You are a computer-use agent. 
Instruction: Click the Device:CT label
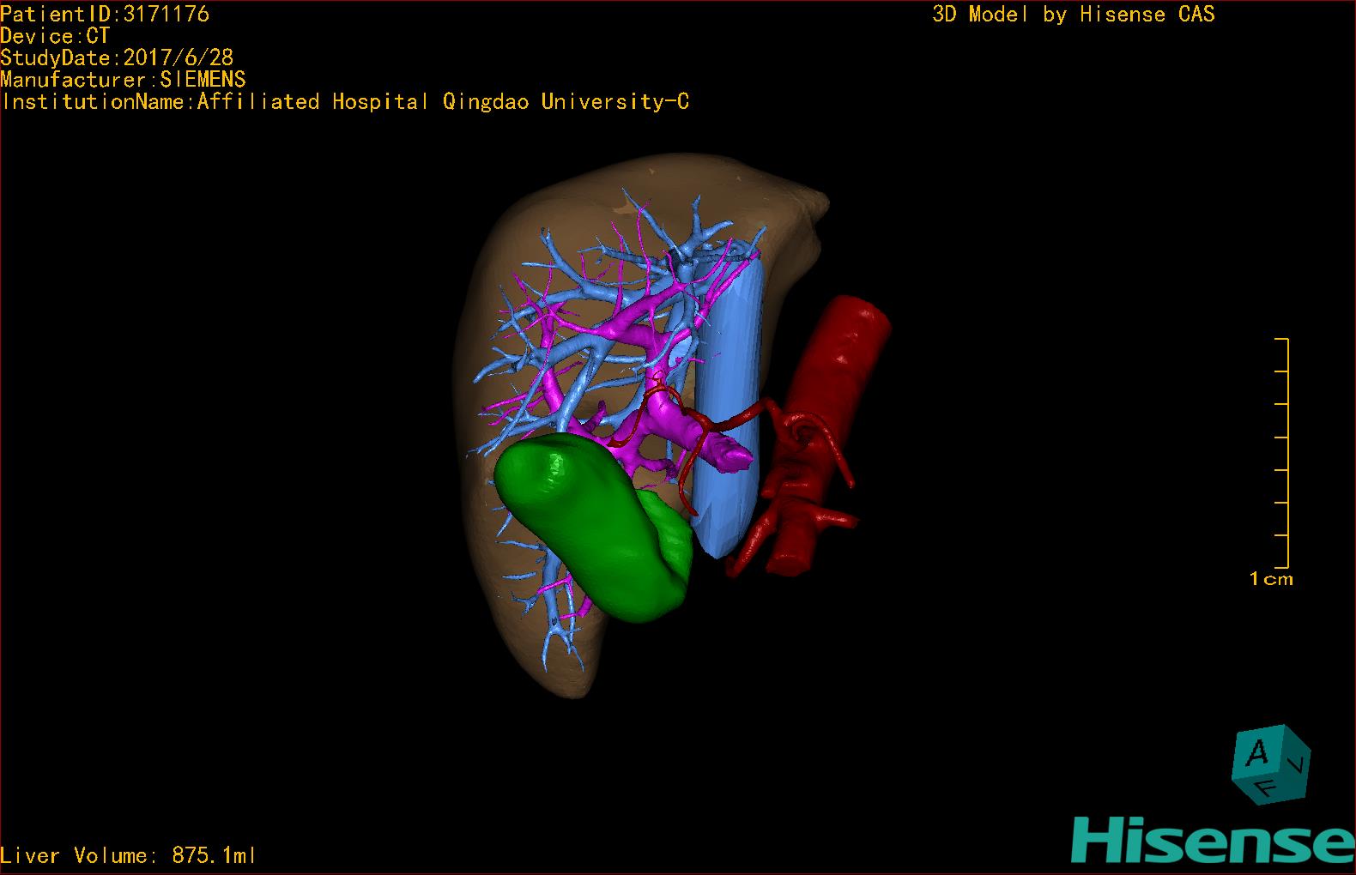(x=55, y=36)
